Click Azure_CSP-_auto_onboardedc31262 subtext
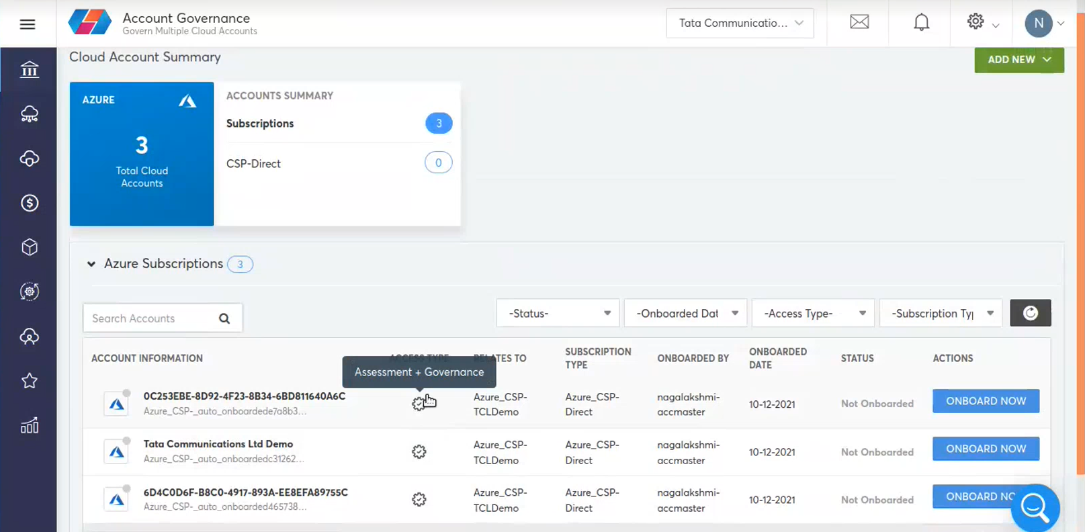The image size is (1085, 532). click(224, 459)
